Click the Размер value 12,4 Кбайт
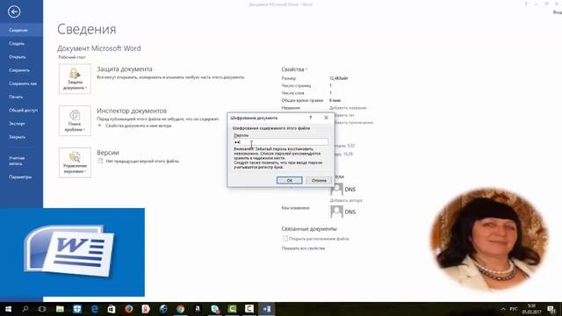Viewport: 562px width, 316px height. 339,78
